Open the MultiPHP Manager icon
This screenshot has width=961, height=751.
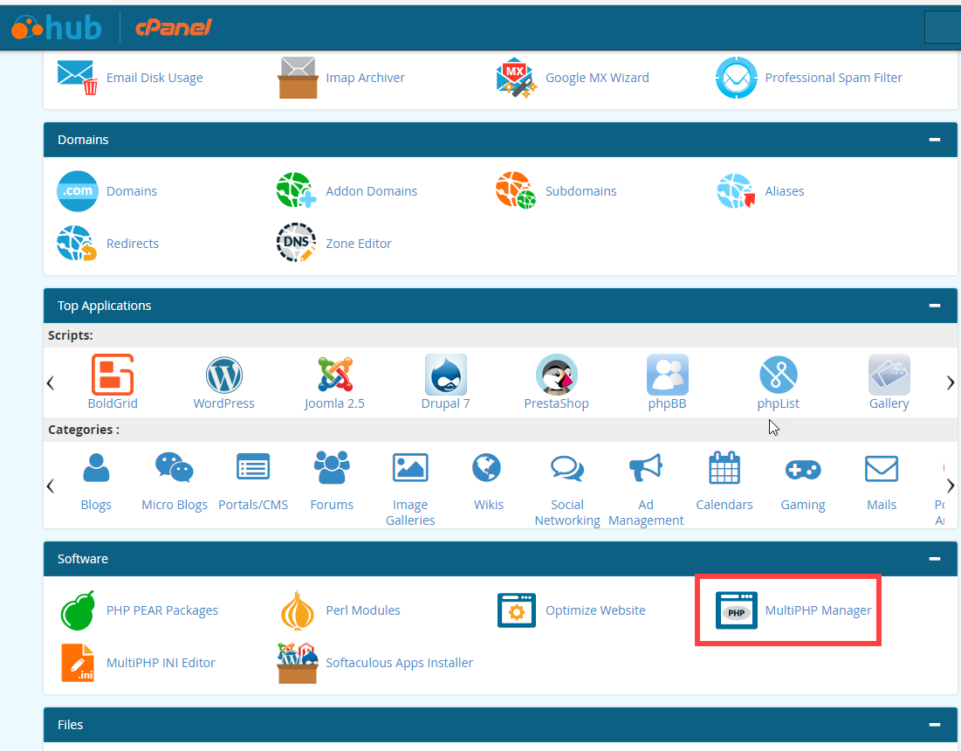tap(736, 610)
